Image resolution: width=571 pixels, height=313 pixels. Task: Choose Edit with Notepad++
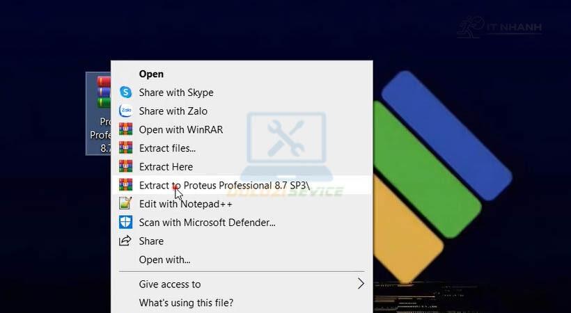pyautogui.click(x=185, y=204)
